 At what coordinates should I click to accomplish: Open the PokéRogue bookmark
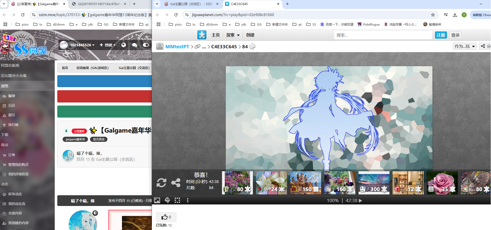pyautogui.click(x=369, y=24)
